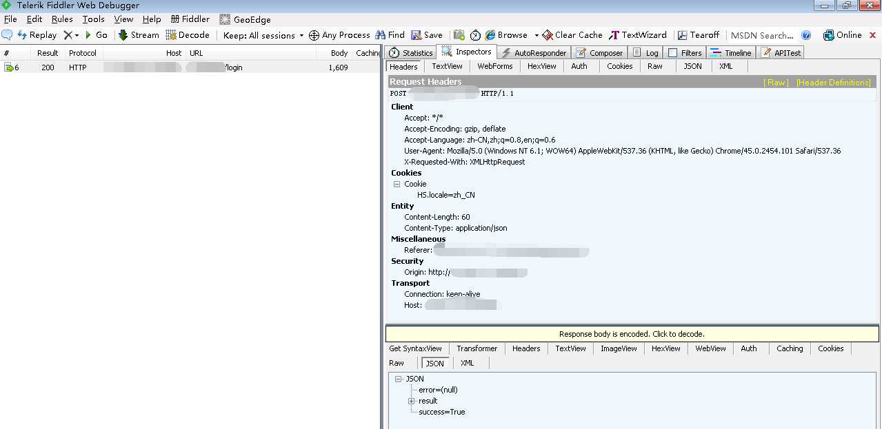Sort sessions by Result column header
This screenshot has width=882, height=429.
48,53
